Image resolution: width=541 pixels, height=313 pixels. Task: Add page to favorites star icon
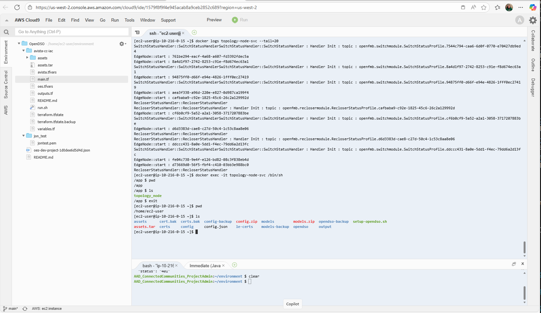tap(484, 7)
